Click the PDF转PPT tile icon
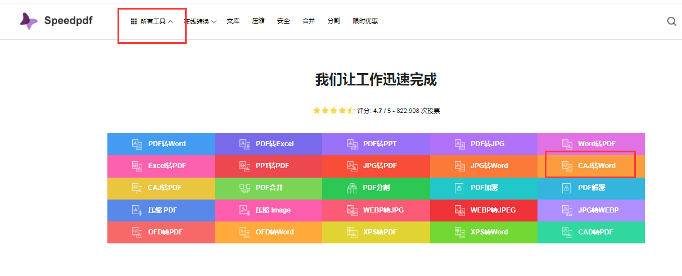Image resolution: width=682 pixels, height=276 pixels. pos(353,144)
